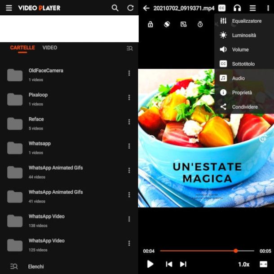Open options for 41-video Animated Gifs folder
The image size is (274, 274).
click(129, 194)
